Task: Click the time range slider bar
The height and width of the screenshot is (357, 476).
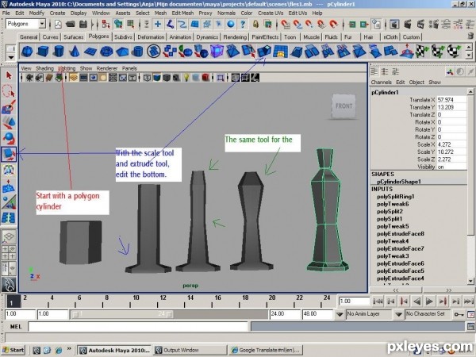Action: [x=123, y=314]
